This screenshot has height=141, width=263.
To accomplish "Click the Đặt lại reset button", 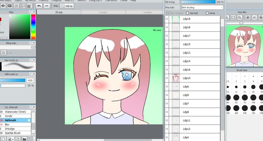I will point(67,6).
